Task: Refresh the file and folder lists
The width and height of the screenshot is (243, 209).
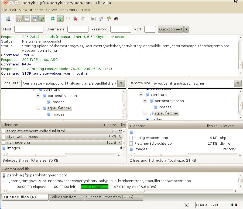Action: point(53,19)
